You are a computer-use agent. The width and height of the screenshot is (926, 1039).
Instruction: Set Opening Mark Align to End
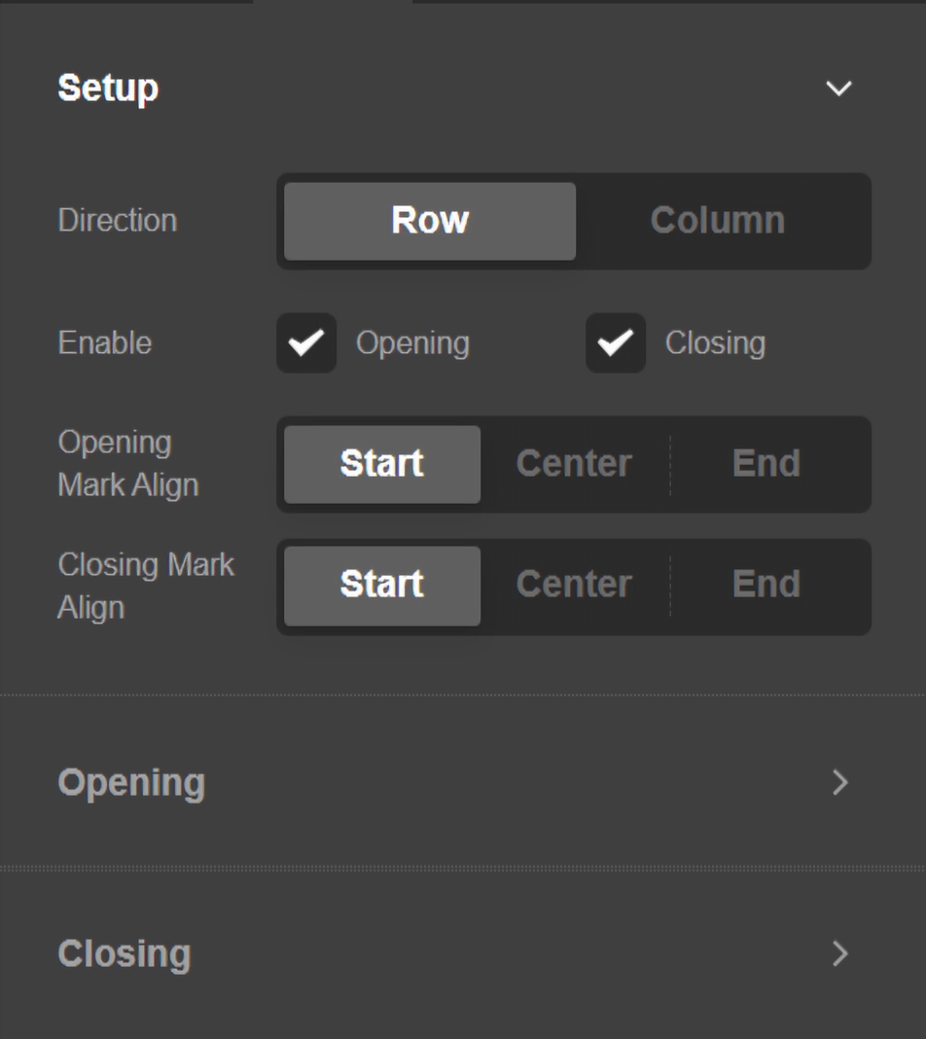click(766, 464)
